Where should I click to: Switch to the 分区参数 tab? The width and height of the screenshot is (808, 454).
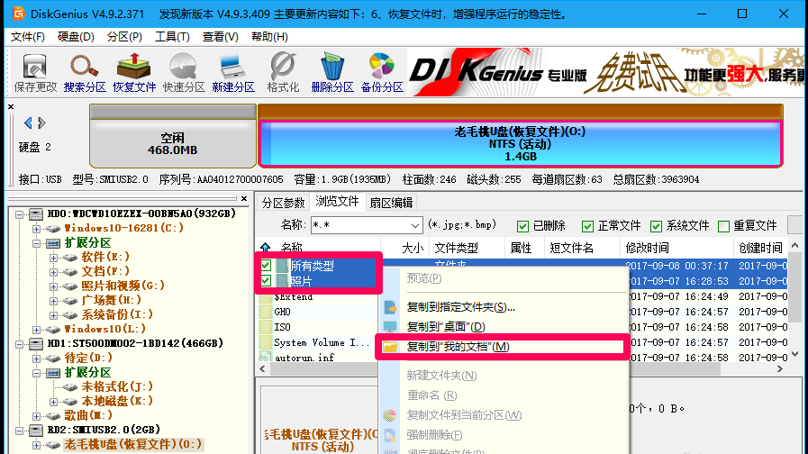click(283, 203)
